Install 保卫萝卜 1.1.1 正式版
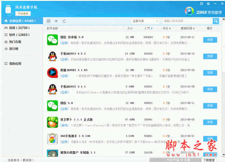225x162 pixels. (210, 122)
